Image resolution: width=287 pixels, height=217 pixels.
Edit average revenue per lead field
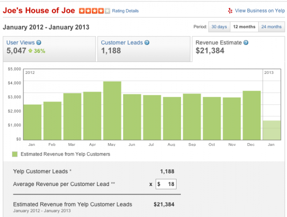tap(166, 184)
